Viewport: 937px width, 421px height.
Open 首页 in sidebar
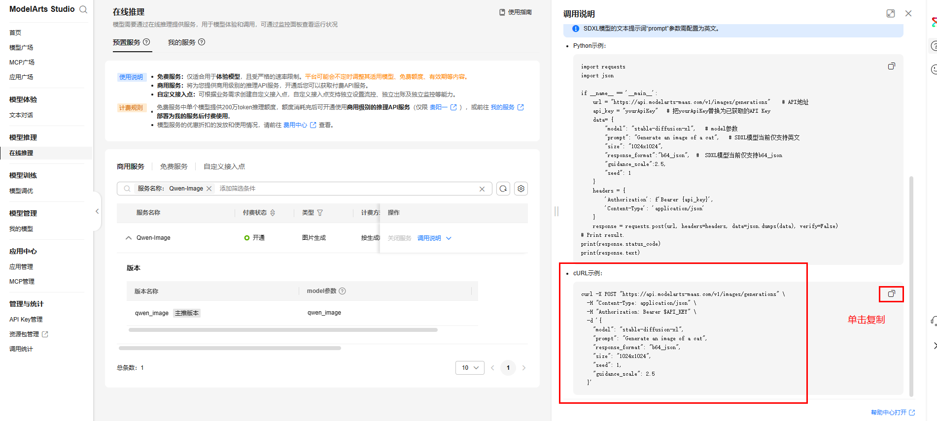point(15,32)
